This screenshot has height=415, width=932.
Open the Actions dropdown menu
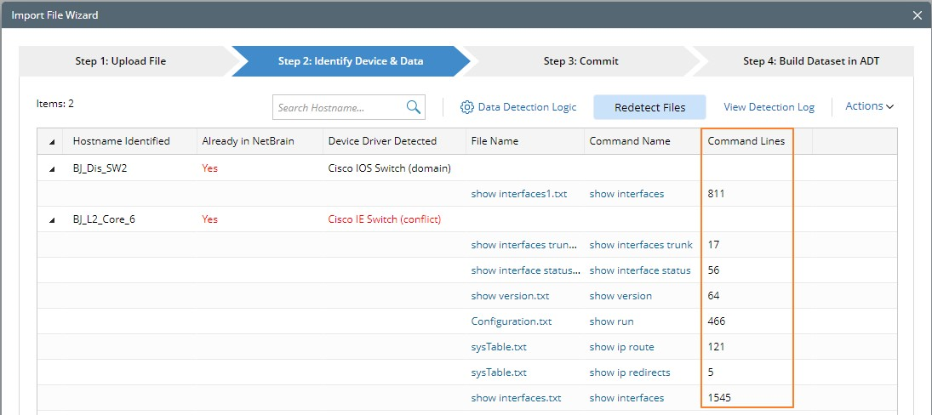point(869,106)
